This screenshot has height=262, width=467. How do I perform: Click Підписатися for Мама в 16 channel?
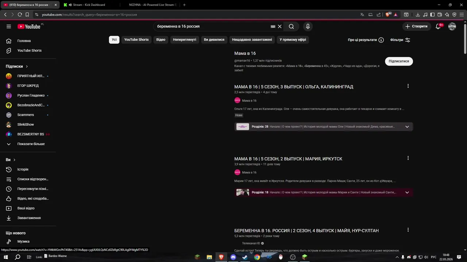click(399, 61)
